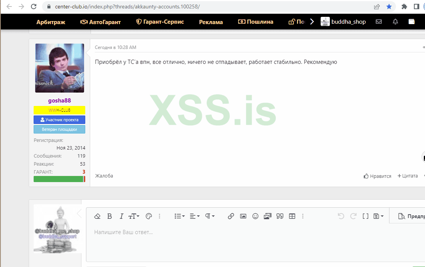The image size is (425, 267).
Task: Insert a table with the table icon
Action: coord(292,216)
